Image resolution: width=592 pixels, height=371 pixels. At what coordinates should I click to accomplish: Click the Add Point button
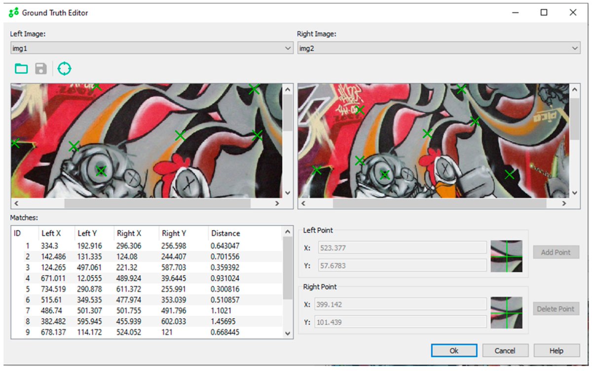556,252
